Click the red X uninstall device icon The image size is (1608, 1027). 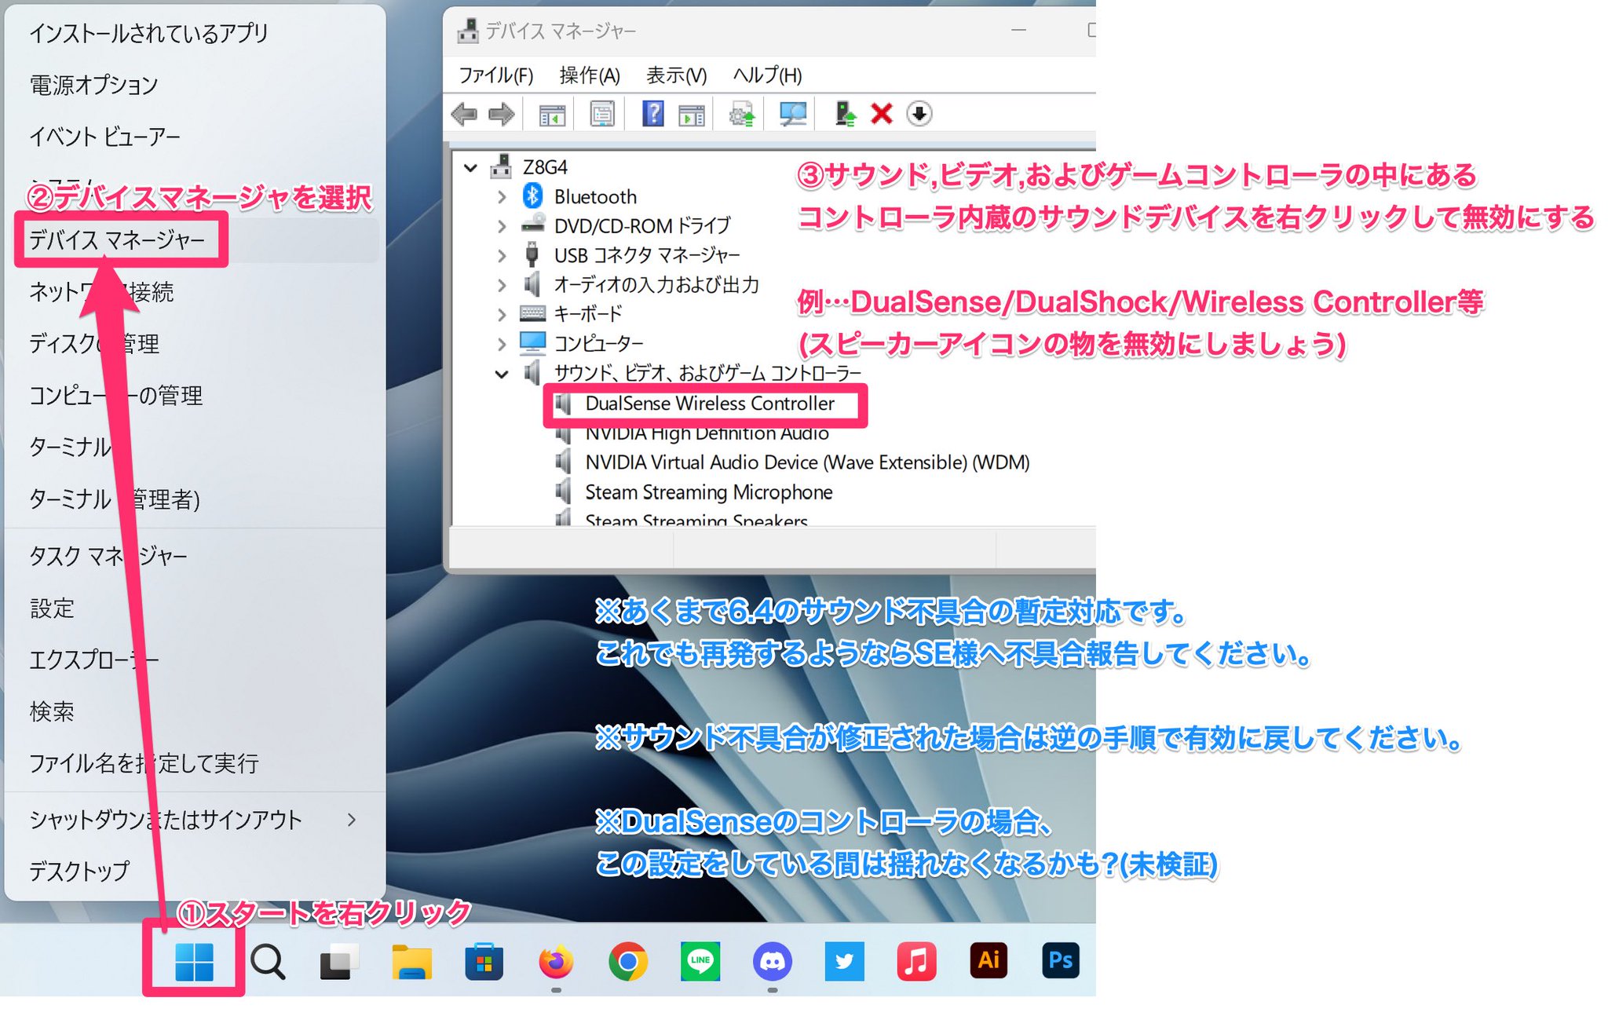[882, 115]
